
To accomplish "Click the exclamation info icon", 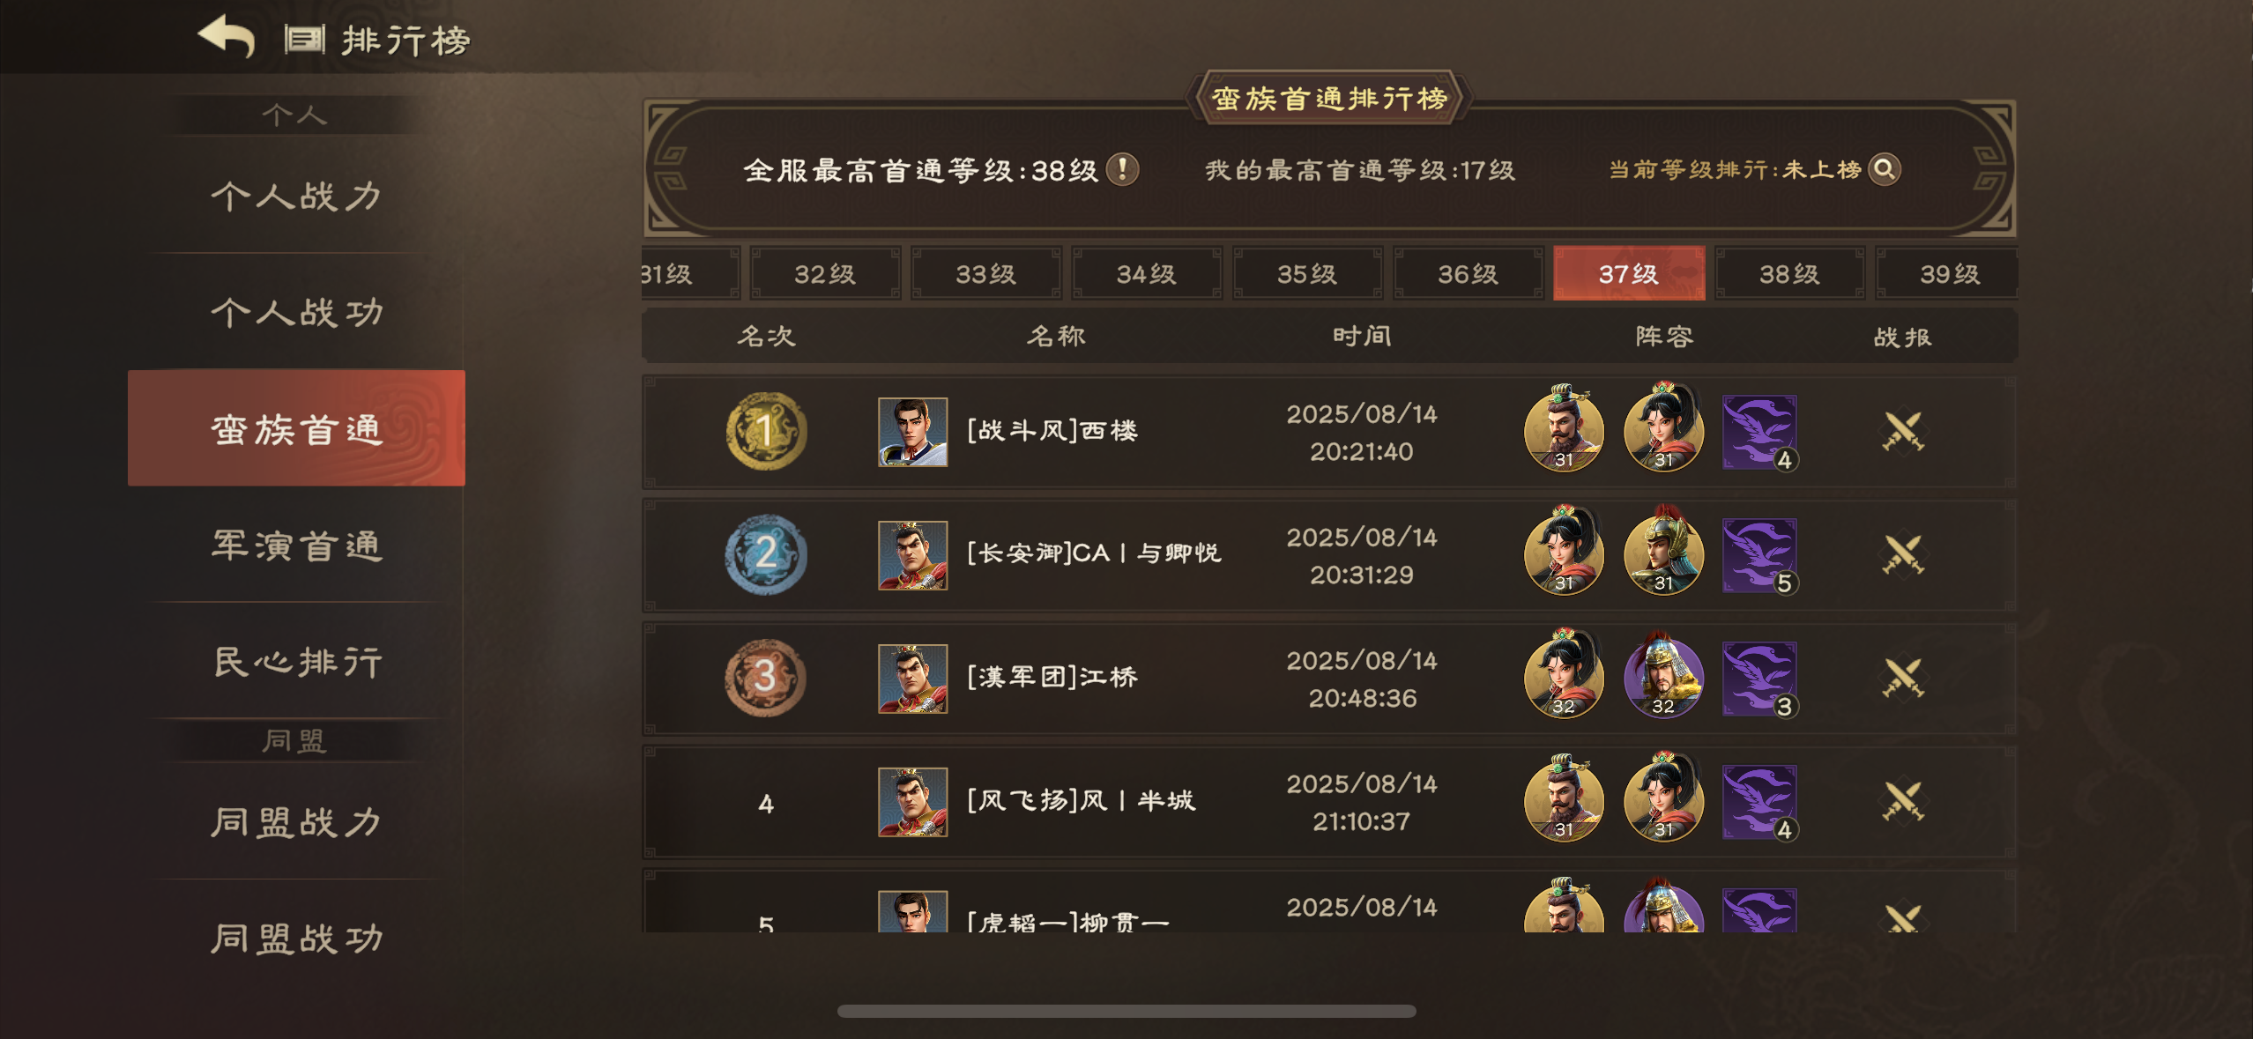I will (1122, 169).
